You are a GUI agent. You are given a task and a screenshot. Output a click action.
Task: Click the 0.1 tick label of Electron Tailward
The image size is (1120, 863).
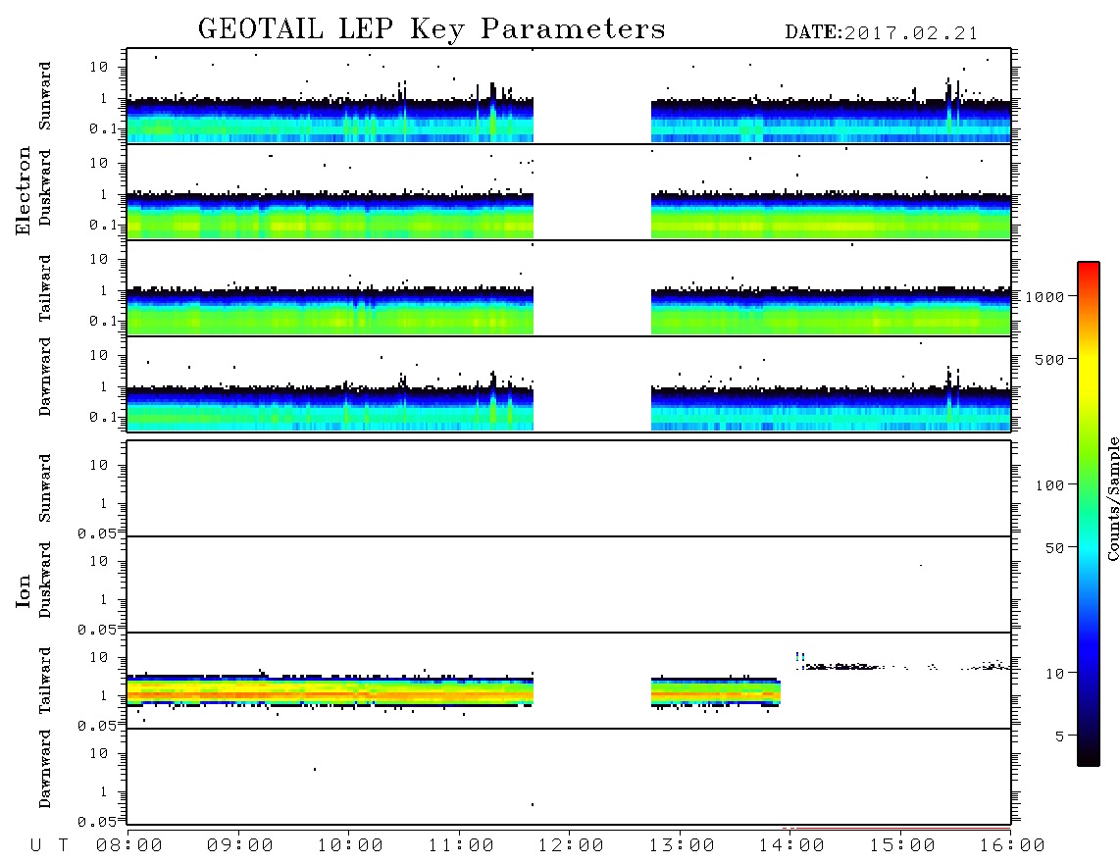[x=103, y=322]
